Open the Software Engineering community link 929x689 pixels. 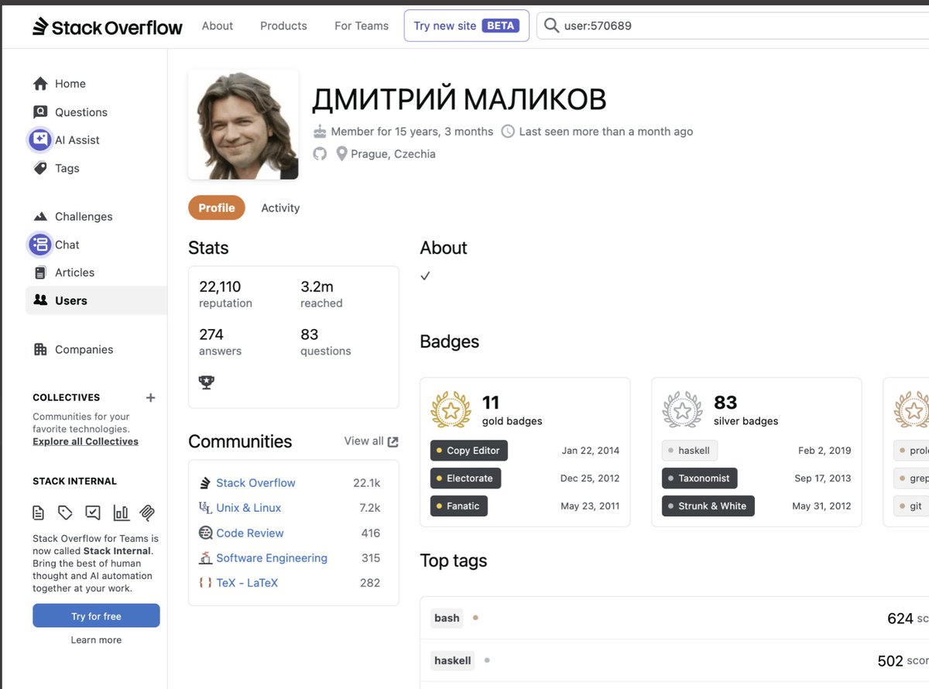tap(272, 557)
